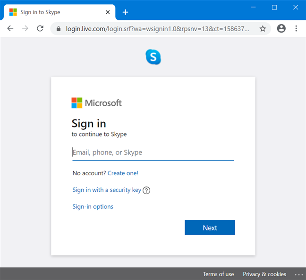Click the browser forward arrow
306x280 pixels.
coord(25,28)
